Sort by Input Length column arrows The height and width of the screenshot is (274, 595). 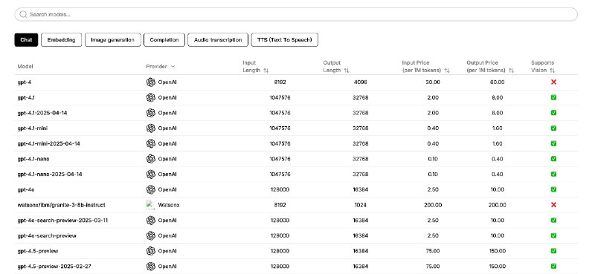pyautogui.click(x=266, y=71)
